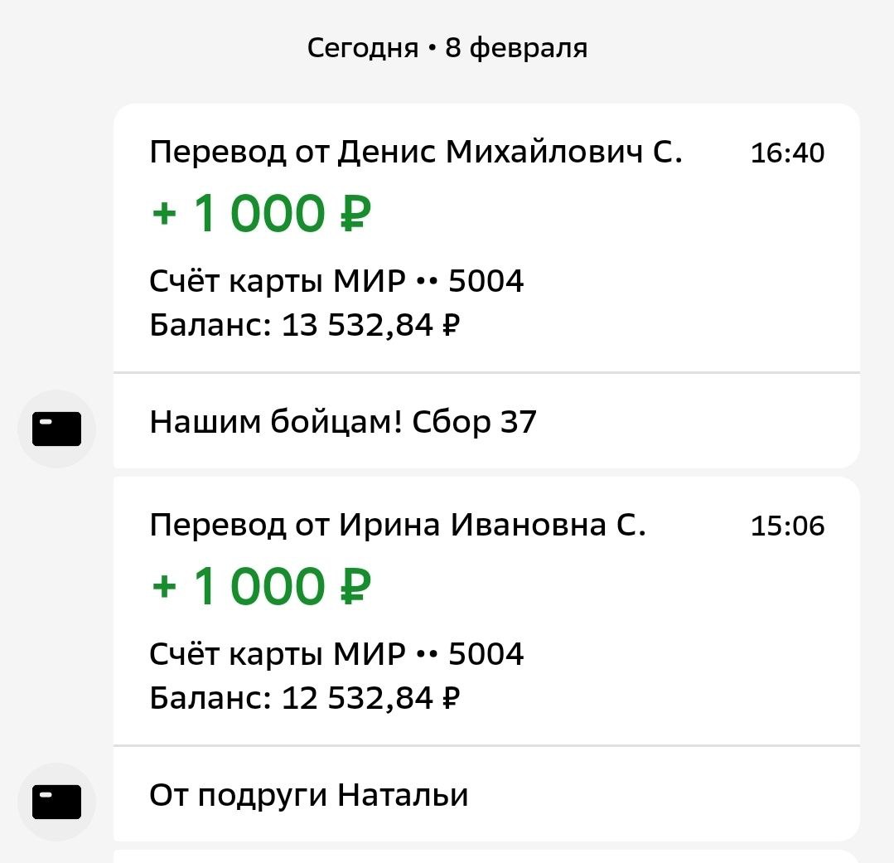
Task: Tap the balance 13 532,84 ₽ line
Action: 304,325
